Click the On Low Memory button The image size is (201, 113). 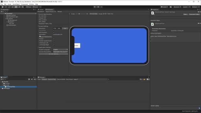pos(53,54)
